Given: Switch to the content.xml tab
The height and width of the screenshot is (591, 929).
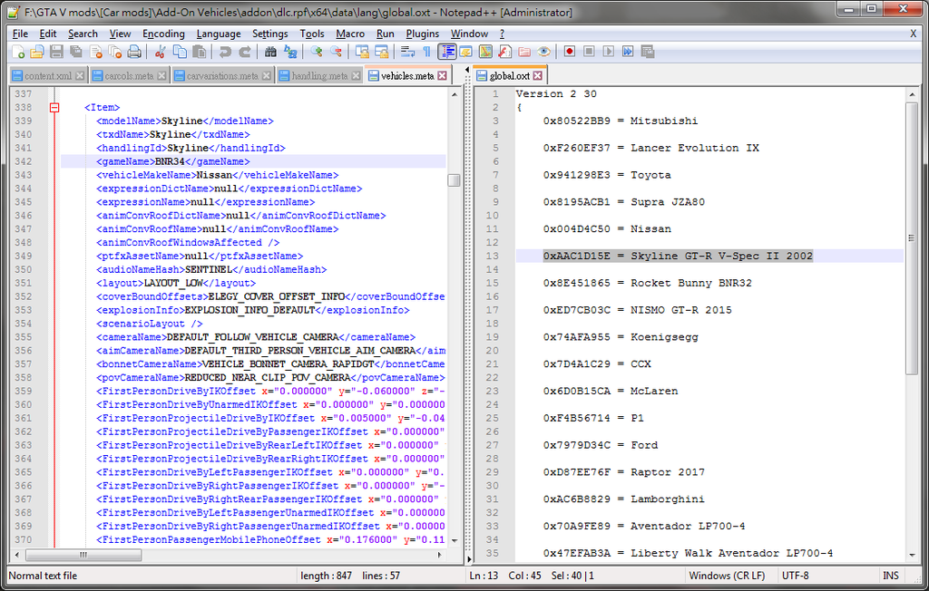Looking at the screenshot, I should click(x=48, y=76).
